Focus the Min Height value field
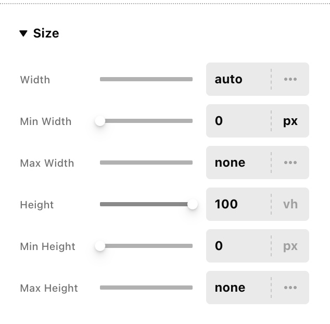This screenshot has width=330, height=324. click(238, 246)
